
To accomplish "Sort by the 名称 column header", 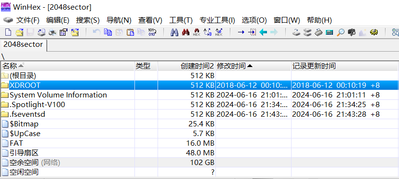I will coord(67,66).
